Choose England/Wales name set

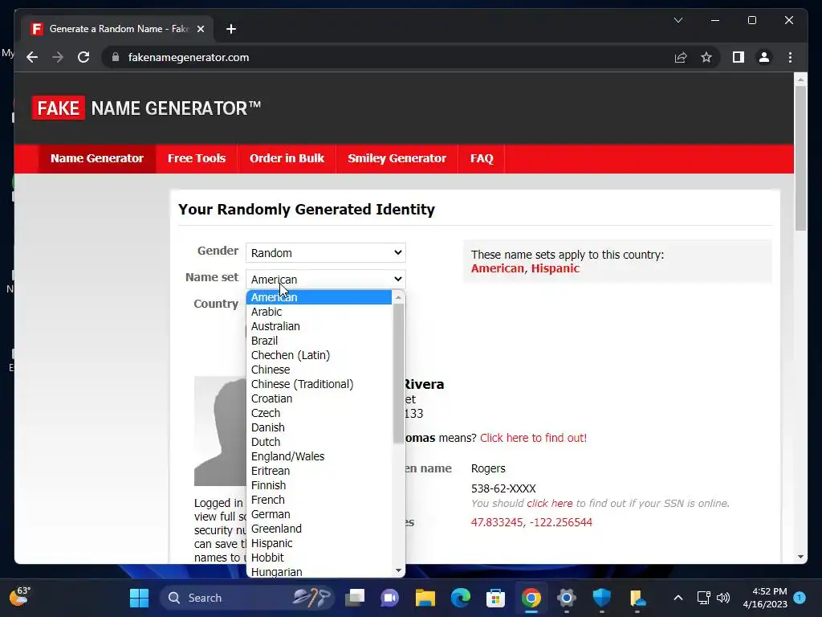tap(319, 456)
